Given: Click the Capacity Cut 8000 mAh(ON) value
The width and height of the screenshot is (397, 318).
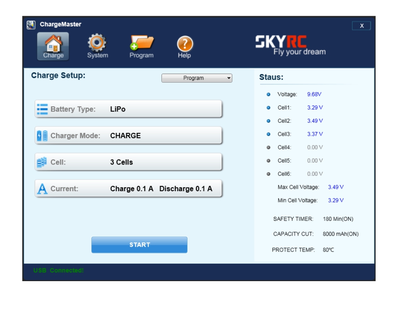Looking at the screenshot, I should tap(341, 234).
